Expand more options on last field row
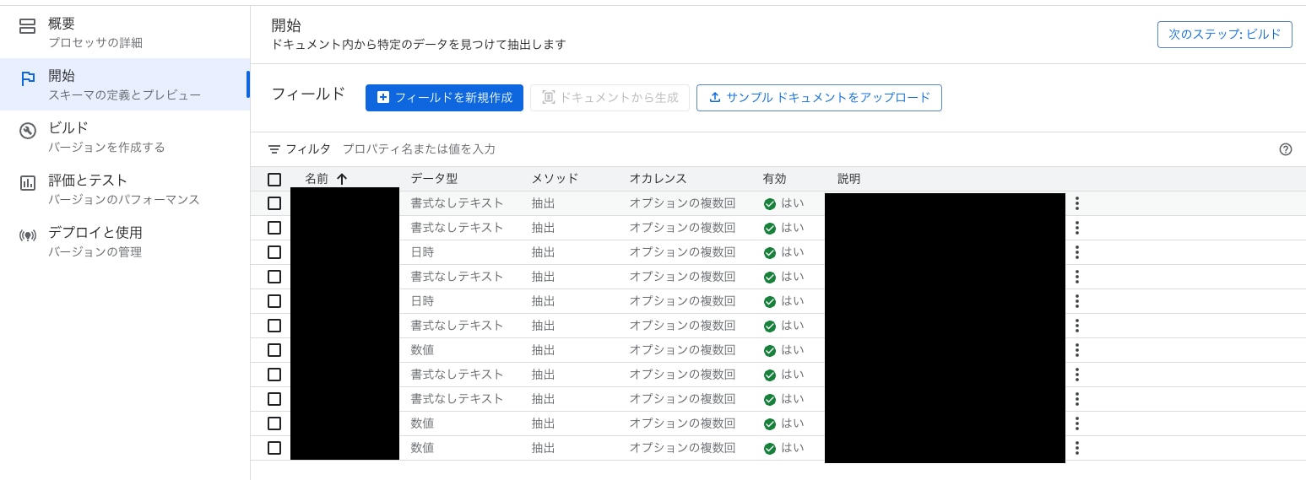The height and width of the screenshot is (480, 1306). pos(1076,448)
